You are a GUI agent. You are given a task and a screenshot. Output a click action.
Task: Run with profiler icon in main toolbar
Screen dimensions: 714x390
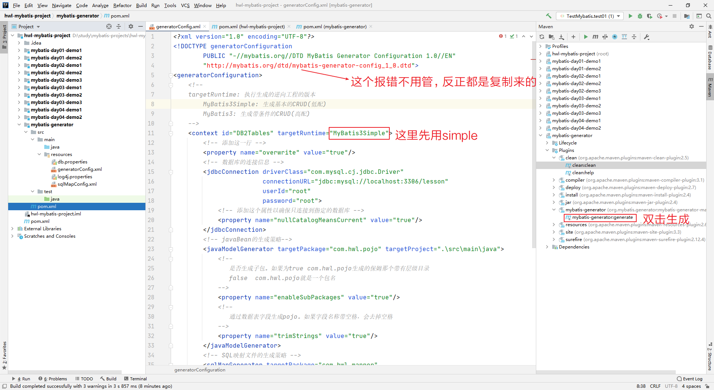pyautogui.click(x=660, y=16)
